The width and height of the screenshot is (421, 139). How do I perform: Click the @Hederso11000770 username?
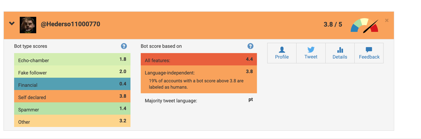coord(70,24)
